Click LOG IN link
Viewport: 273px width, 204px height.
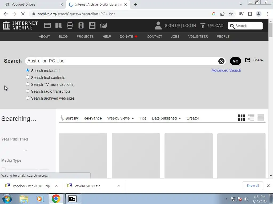click(190, 25)
